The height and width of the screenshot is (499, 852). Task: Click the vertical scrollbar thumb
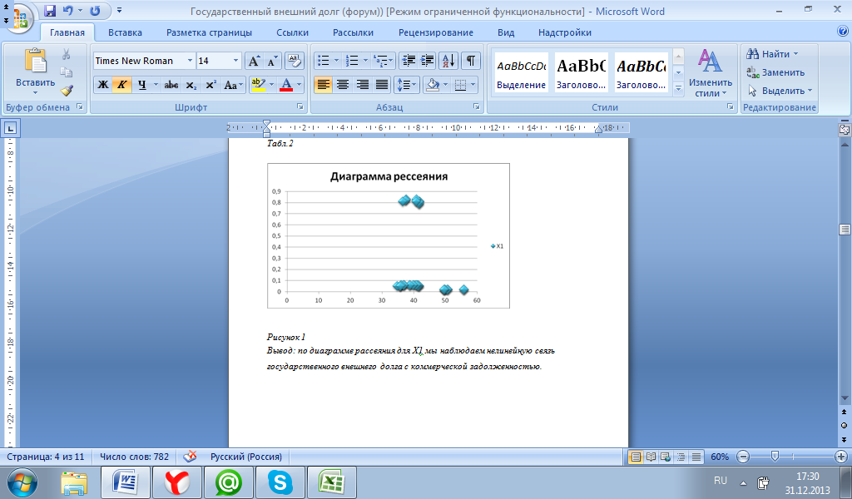[845, 230]
